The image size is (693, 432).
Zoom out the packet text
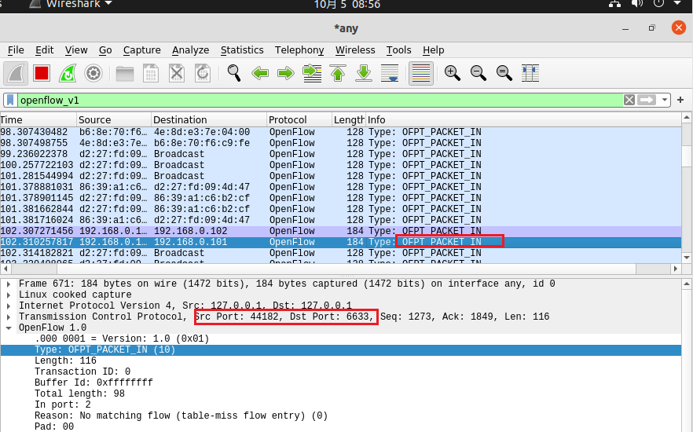coord(478,73)
